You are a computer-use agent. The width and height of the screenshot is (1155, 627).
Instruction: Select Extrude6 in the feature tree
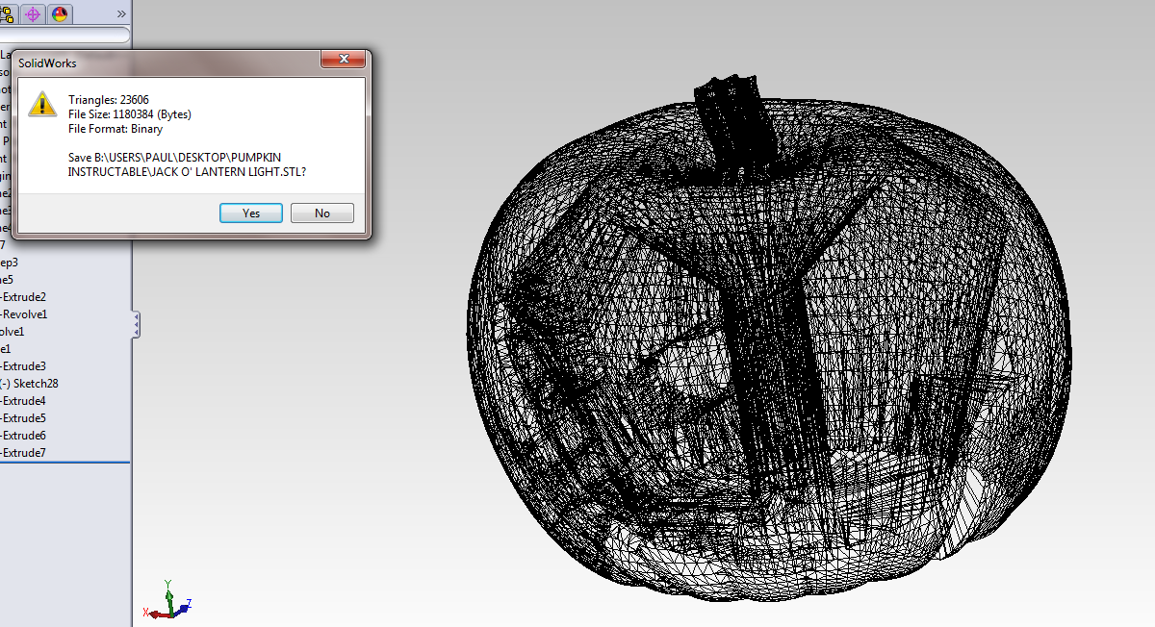coord(23,436)
